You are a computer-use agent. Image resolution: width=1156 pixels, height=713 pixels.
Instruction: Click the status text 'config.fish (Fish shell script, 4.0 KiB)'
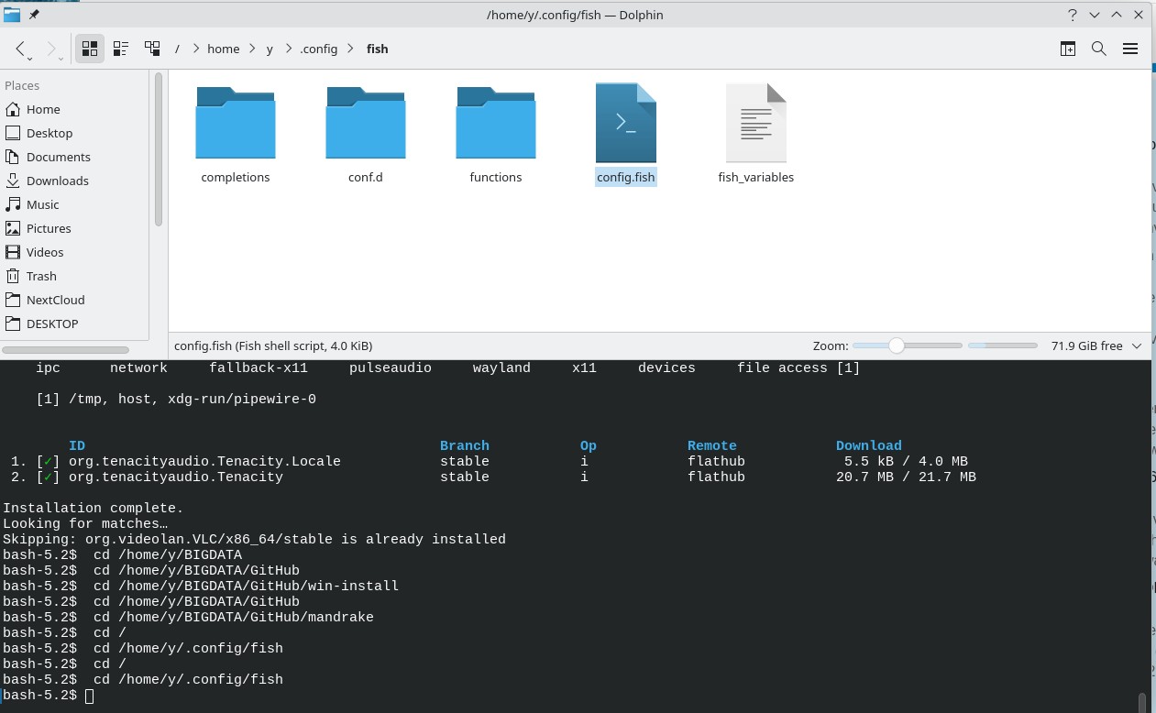pyautogui.click(x=273, y=346)
